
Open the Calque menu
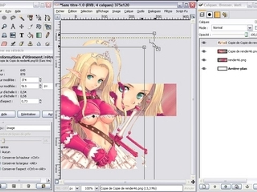(129, 11)
